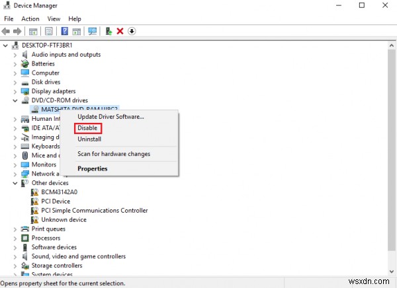Open the Action menu

[30, 18]
